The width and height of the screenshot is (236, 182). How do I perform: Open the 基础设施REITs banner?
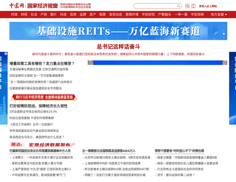pos(118,31)
